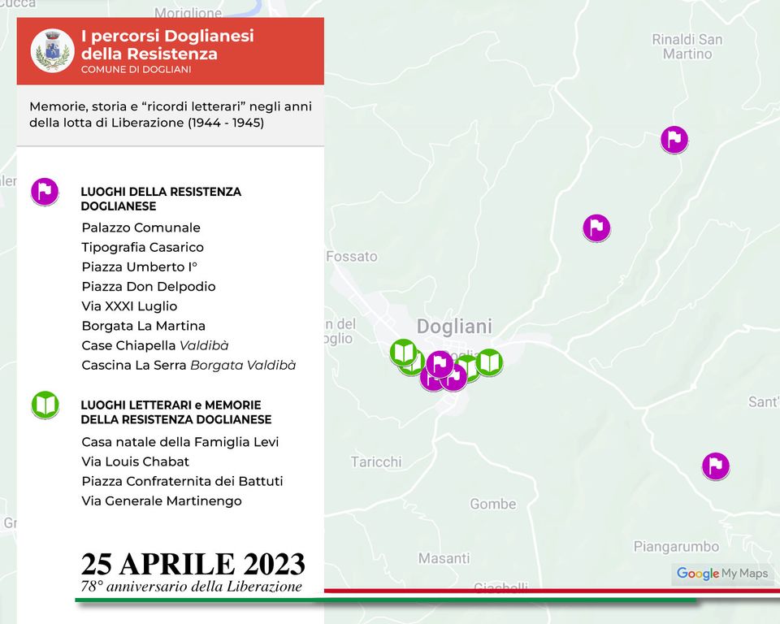Select the topmost purple flag marker in Dogliani cluster
Image resolution: width=780 pixels, height=624 pixels.
440,363
